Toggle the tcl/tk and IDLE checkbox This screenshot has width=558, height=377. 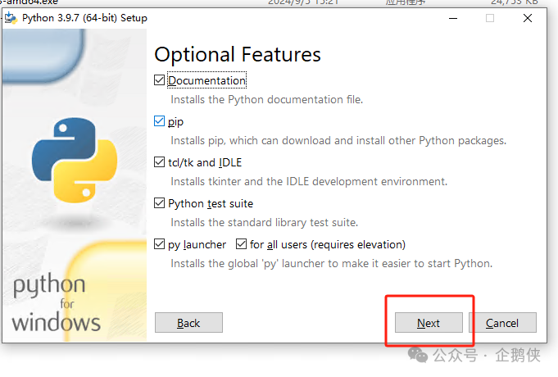coord(160,162)
